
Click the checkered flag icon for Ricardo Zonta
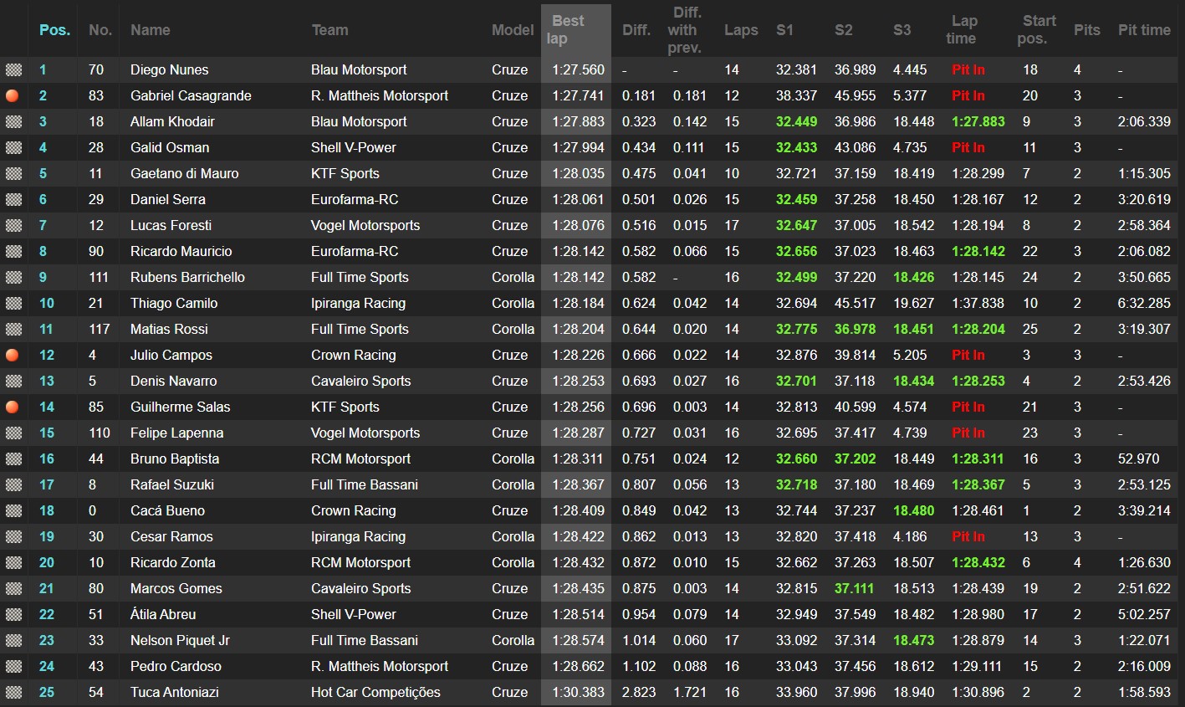pos(13,562)
